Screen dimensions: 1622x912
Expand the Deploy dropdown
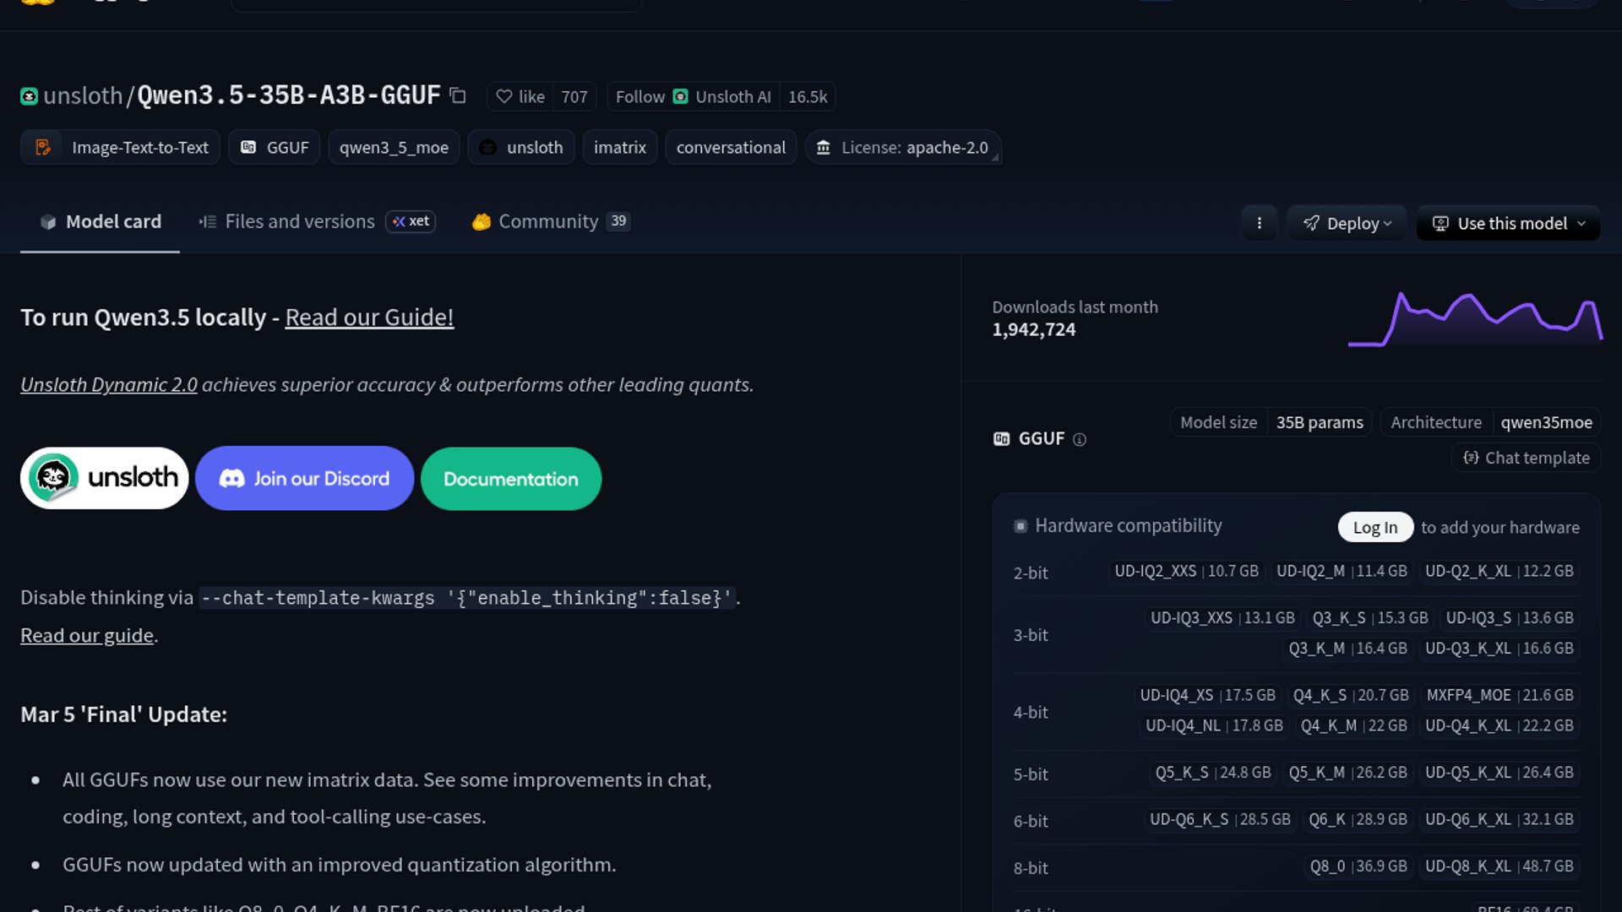coord(1347,223)
